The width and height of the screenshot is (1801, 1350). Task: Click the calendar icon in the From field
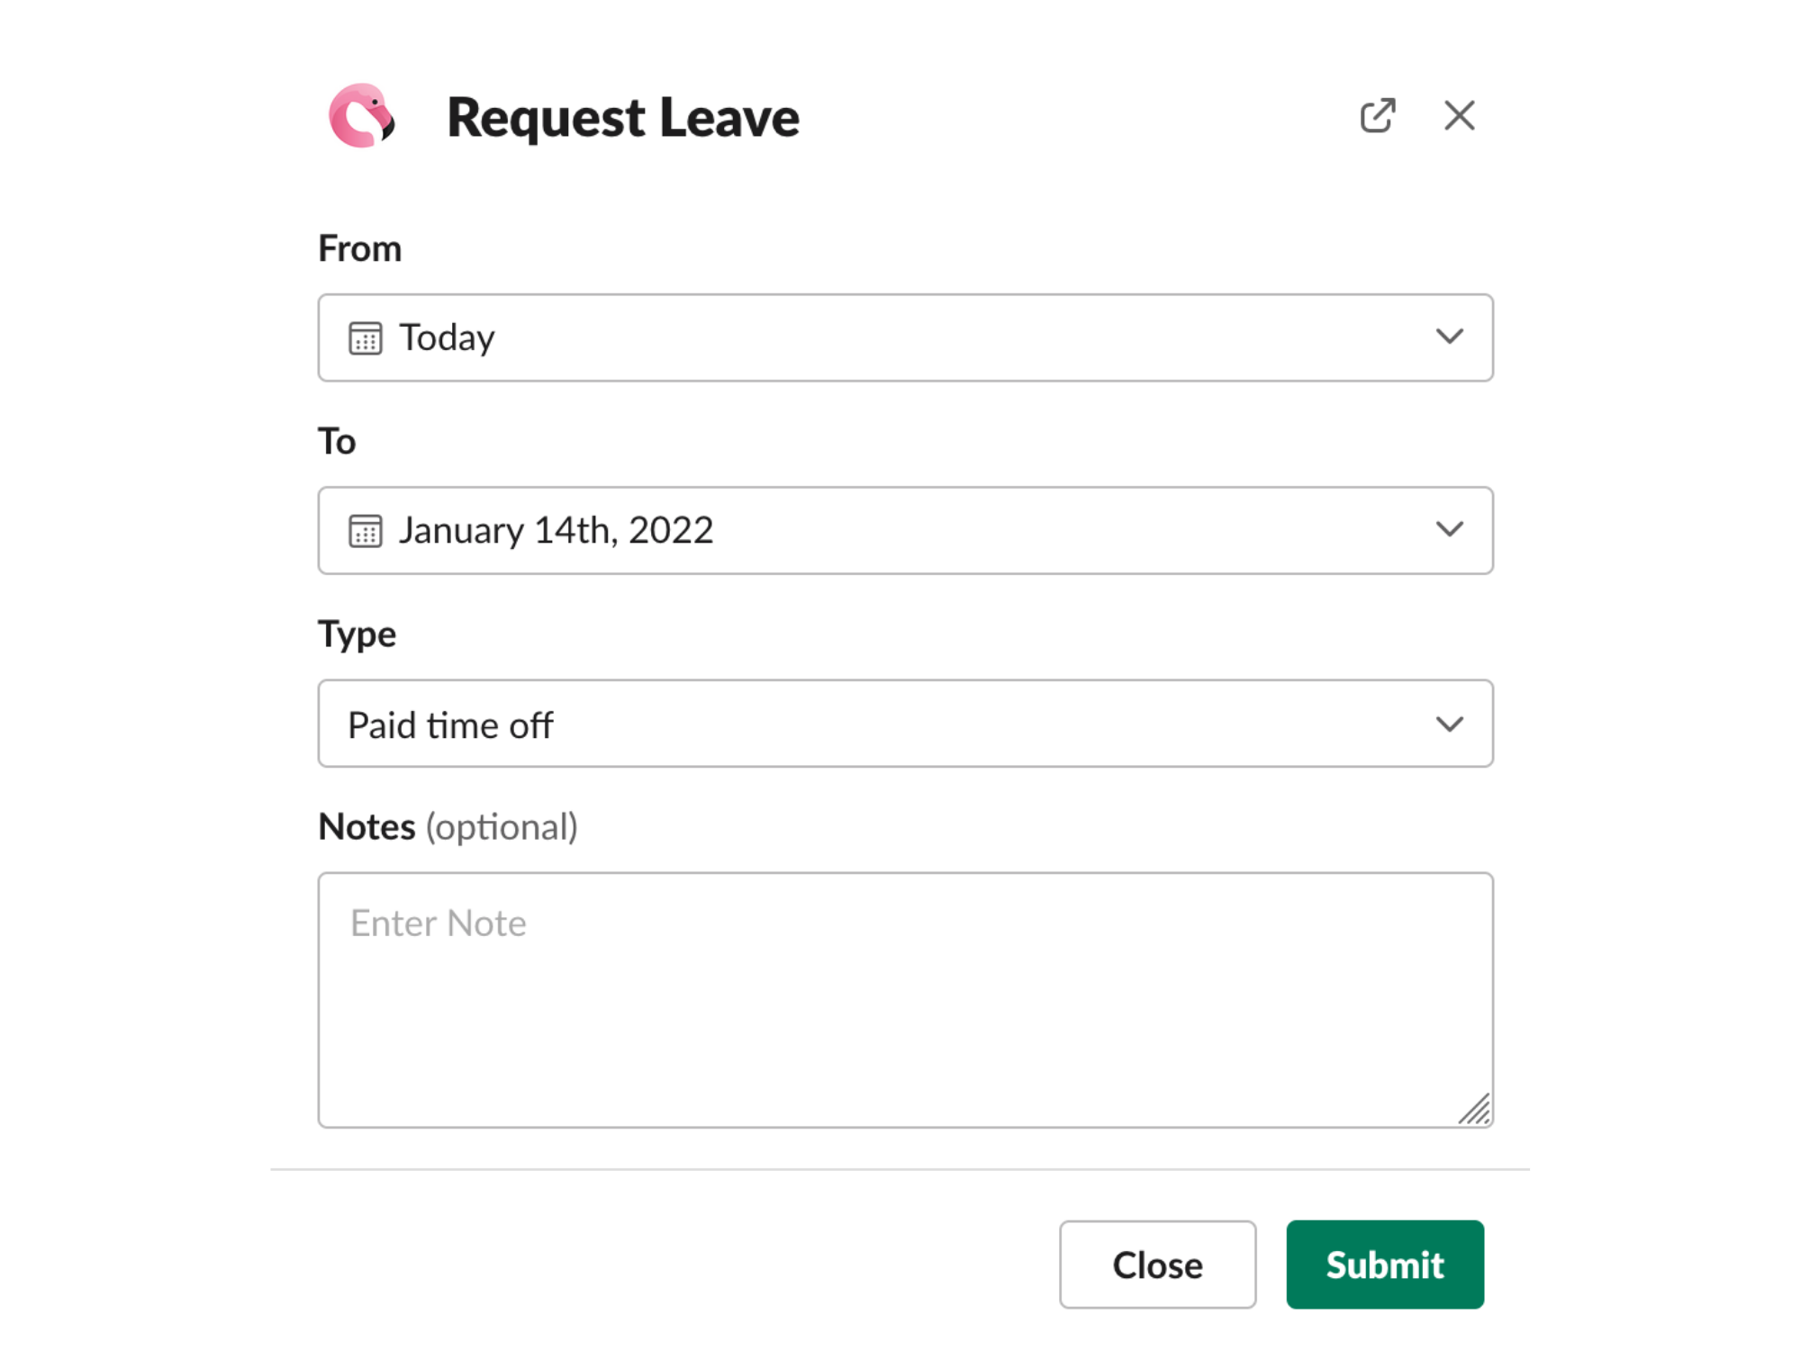[366, 338]
